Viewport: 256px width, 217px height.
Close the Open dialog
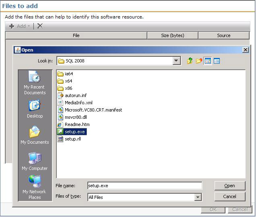point(246,50)
